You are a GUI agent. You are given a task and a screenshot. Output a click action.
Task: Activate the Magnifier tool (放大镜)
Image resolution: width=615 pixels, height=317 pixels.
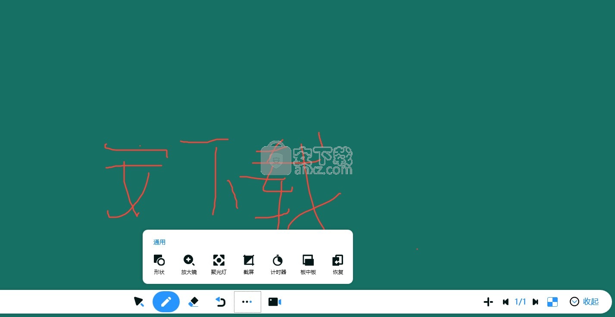click(189, 264)
